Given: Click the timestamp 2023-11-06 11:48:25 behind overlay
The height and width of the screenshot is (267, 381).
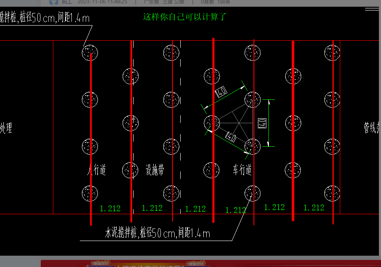Looking at the screenshot, I should (102, 2).
